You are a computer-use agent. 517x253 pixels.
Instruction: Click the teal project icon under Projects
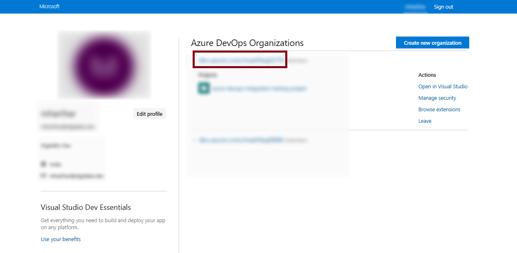pyautogui.click(x=204, y=88)
